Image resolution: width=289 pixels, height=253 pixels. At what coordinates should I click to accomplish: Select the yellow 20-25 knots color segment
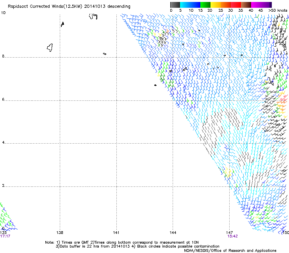(x=216, y=5)
